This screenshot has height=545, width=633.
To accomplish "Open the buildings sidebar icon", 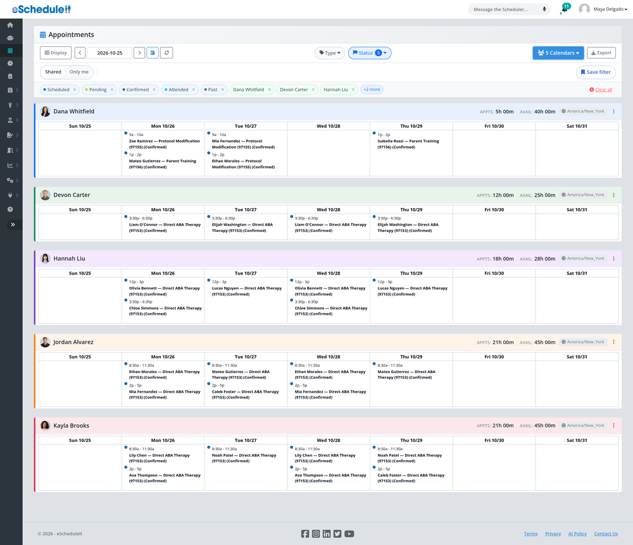I will coord(10,150).
